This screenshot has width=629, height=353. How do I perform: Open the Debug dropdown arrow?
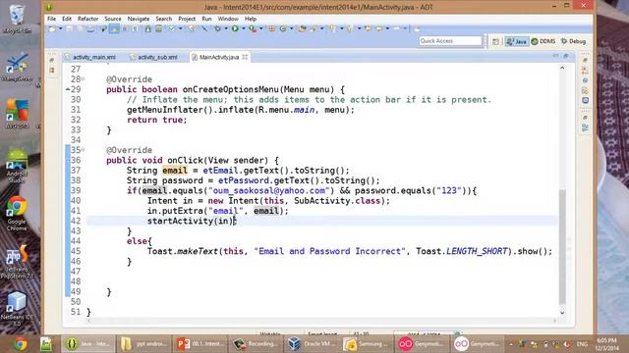click(226, 28)
